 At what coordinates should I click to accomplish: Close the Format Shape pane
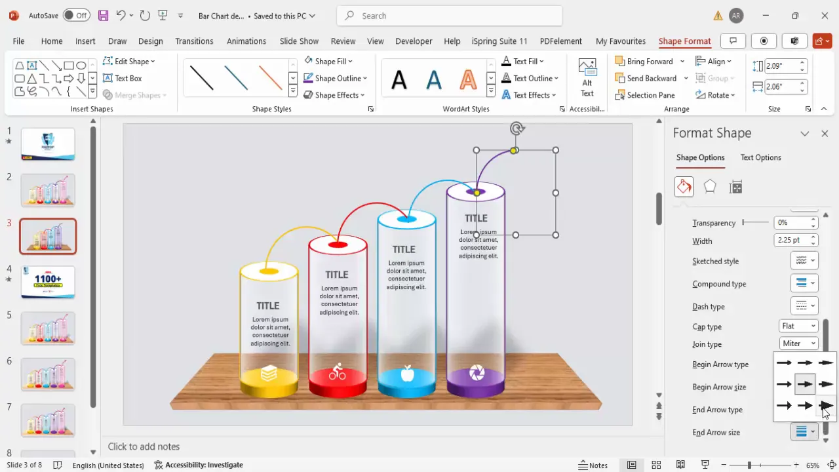[825, 133]
